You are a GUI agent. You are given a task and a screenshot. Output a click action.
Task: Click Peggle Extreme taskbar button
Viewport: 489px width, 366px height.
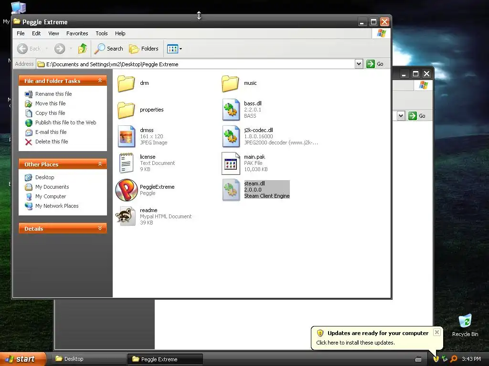(x=165, y=359)
